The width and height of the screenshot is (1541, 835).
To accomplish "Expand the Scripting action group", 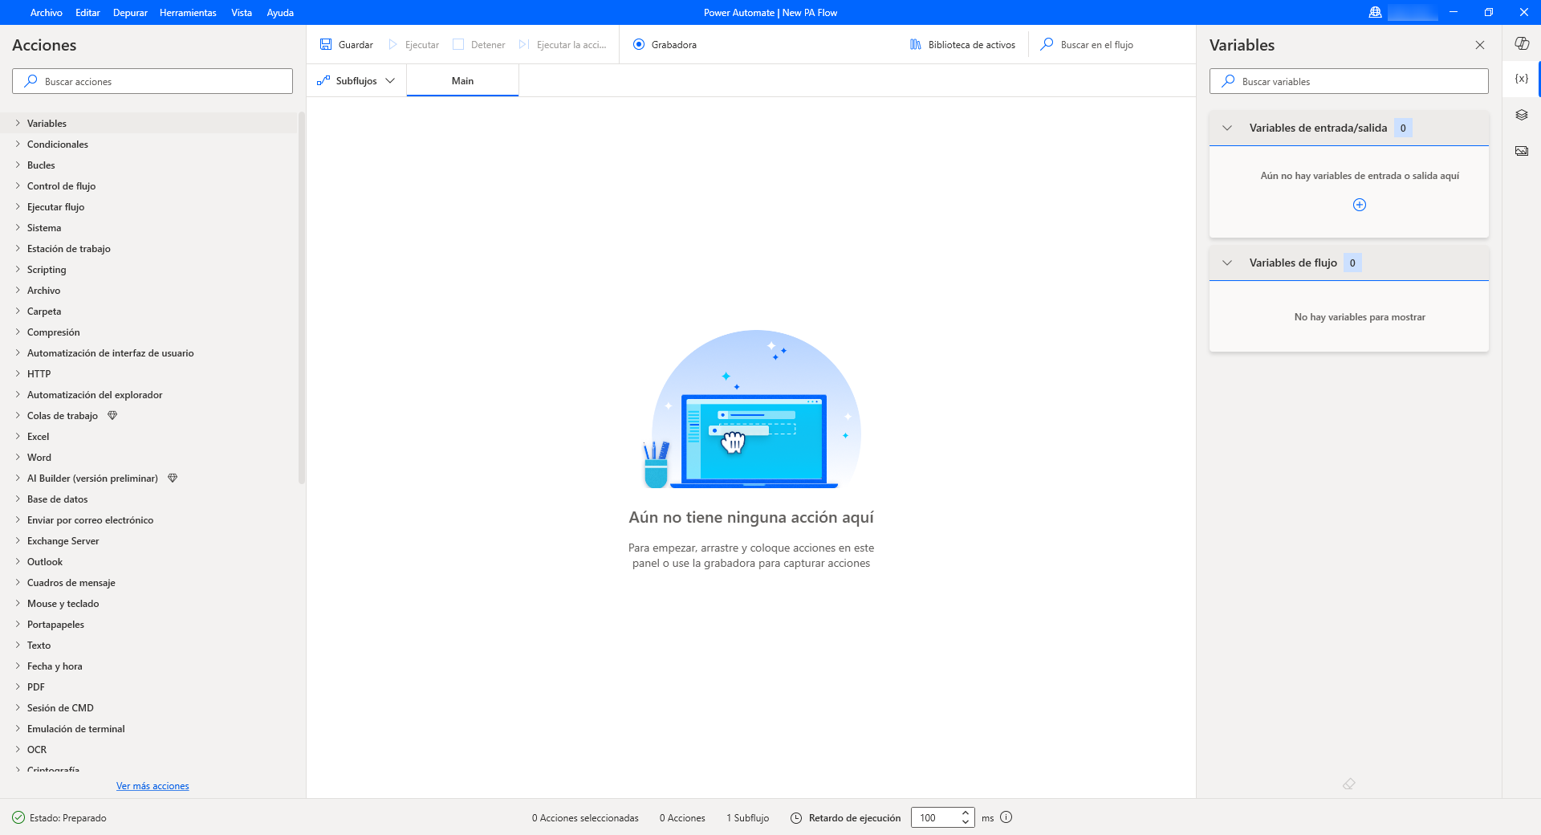I will coord(18,269).
